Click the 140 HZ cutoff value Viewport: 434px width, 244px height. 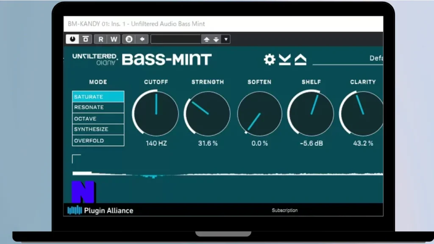click(156, 143)
